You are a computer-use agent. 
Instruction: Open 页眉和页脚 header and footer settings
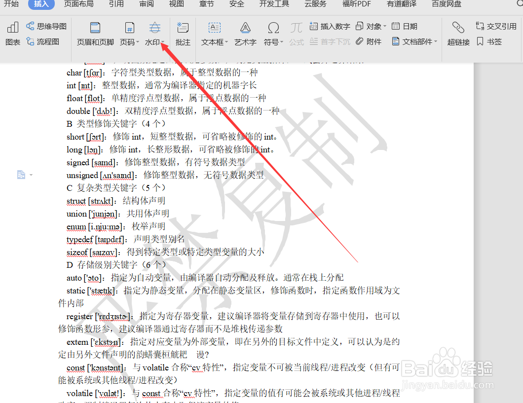click(95, 35)
